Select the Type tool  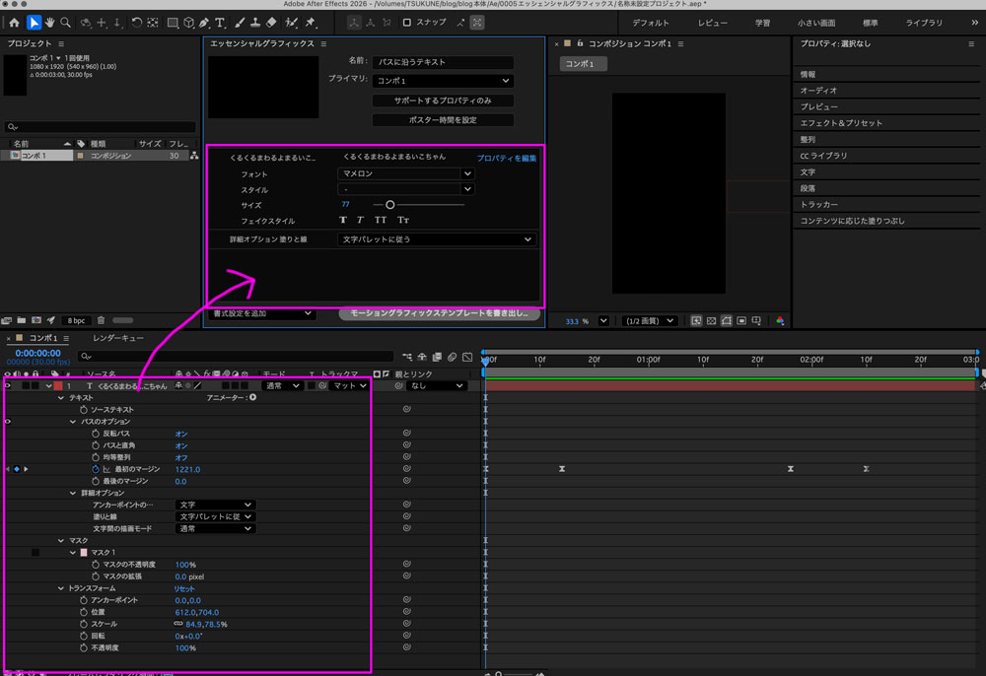(219, 23)
